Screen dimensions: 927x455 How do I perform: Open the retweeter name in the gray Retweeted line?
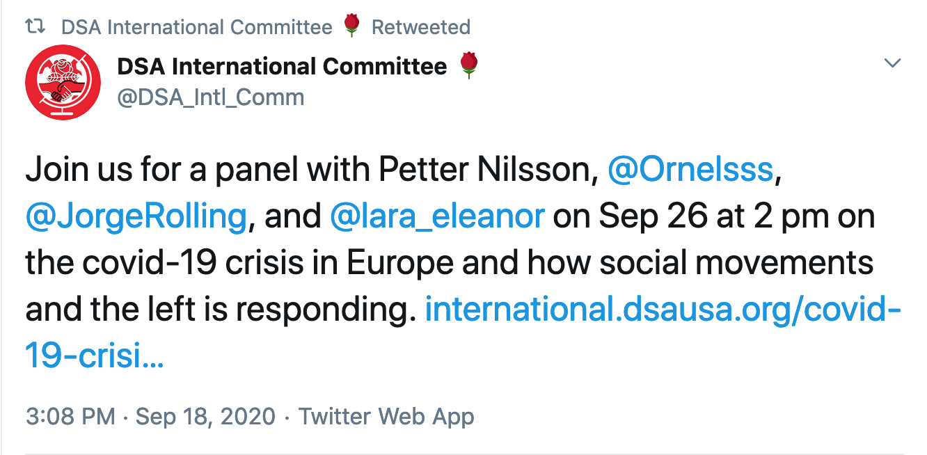coord(197,27)
